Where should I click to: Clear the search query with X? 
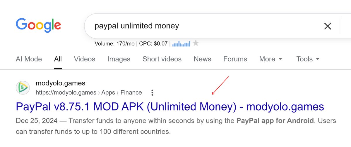click(328, 26)
